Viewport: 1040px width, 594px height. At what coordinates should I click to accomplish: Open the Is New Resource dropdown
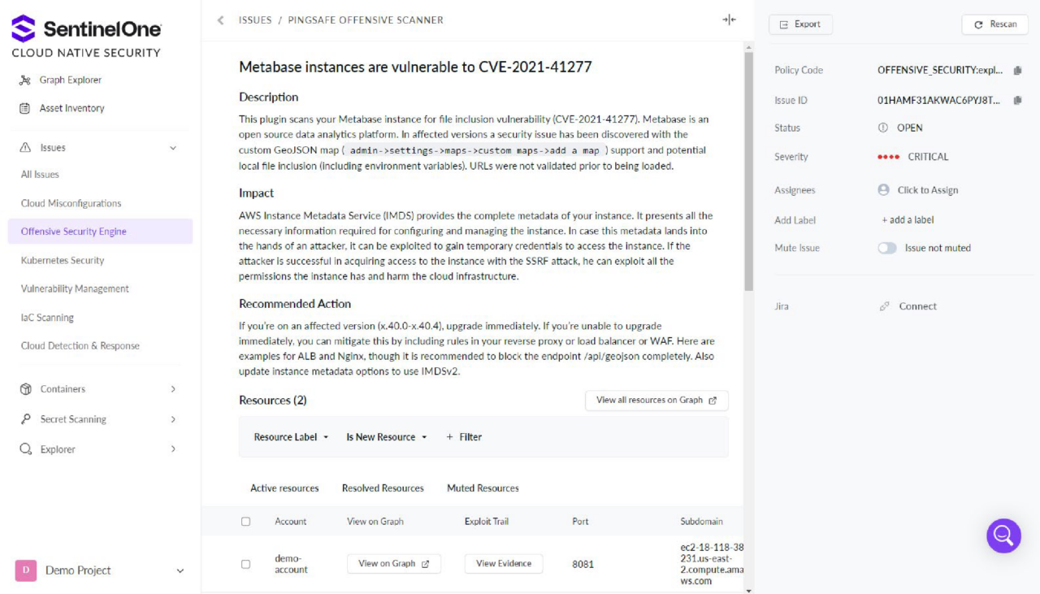387,437
